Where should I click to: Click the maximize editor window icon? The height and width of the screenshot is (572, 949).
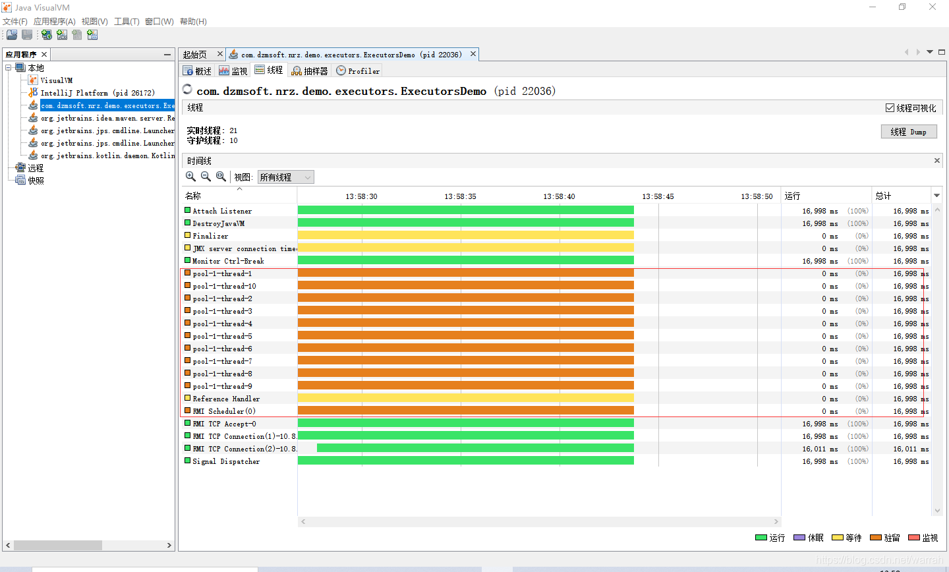click(942, 52)
